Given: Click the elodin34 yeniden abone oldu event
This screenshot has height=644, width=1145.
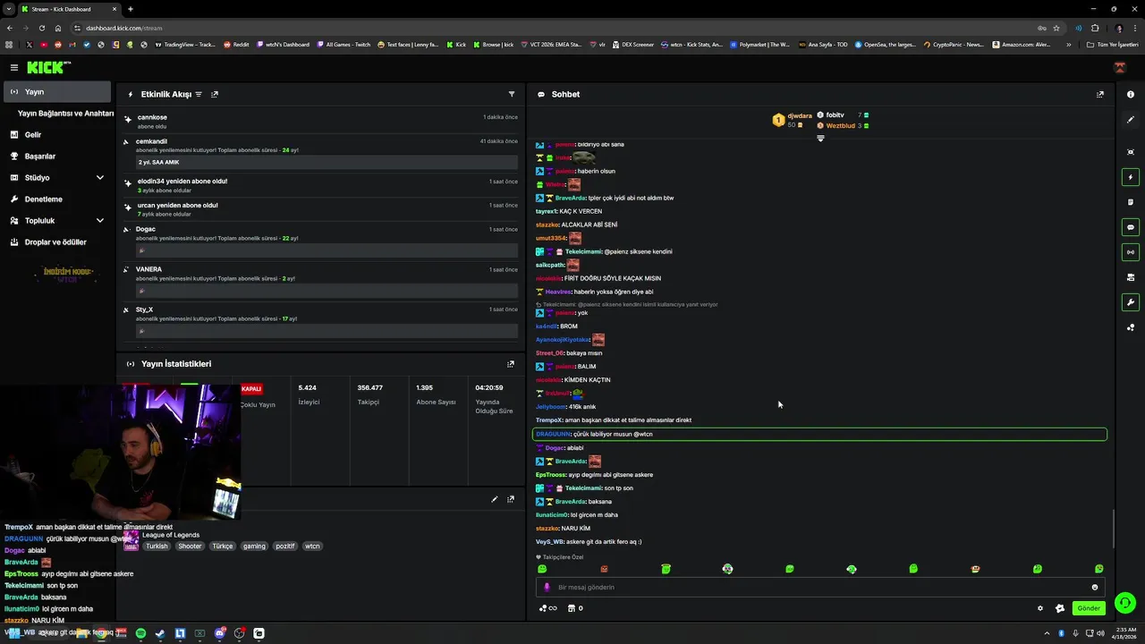Looking at the screenshot, I should coord(321,185).
